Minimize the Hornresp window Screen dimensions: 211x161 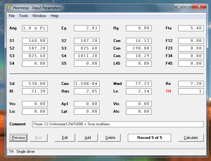click(179, 7)
